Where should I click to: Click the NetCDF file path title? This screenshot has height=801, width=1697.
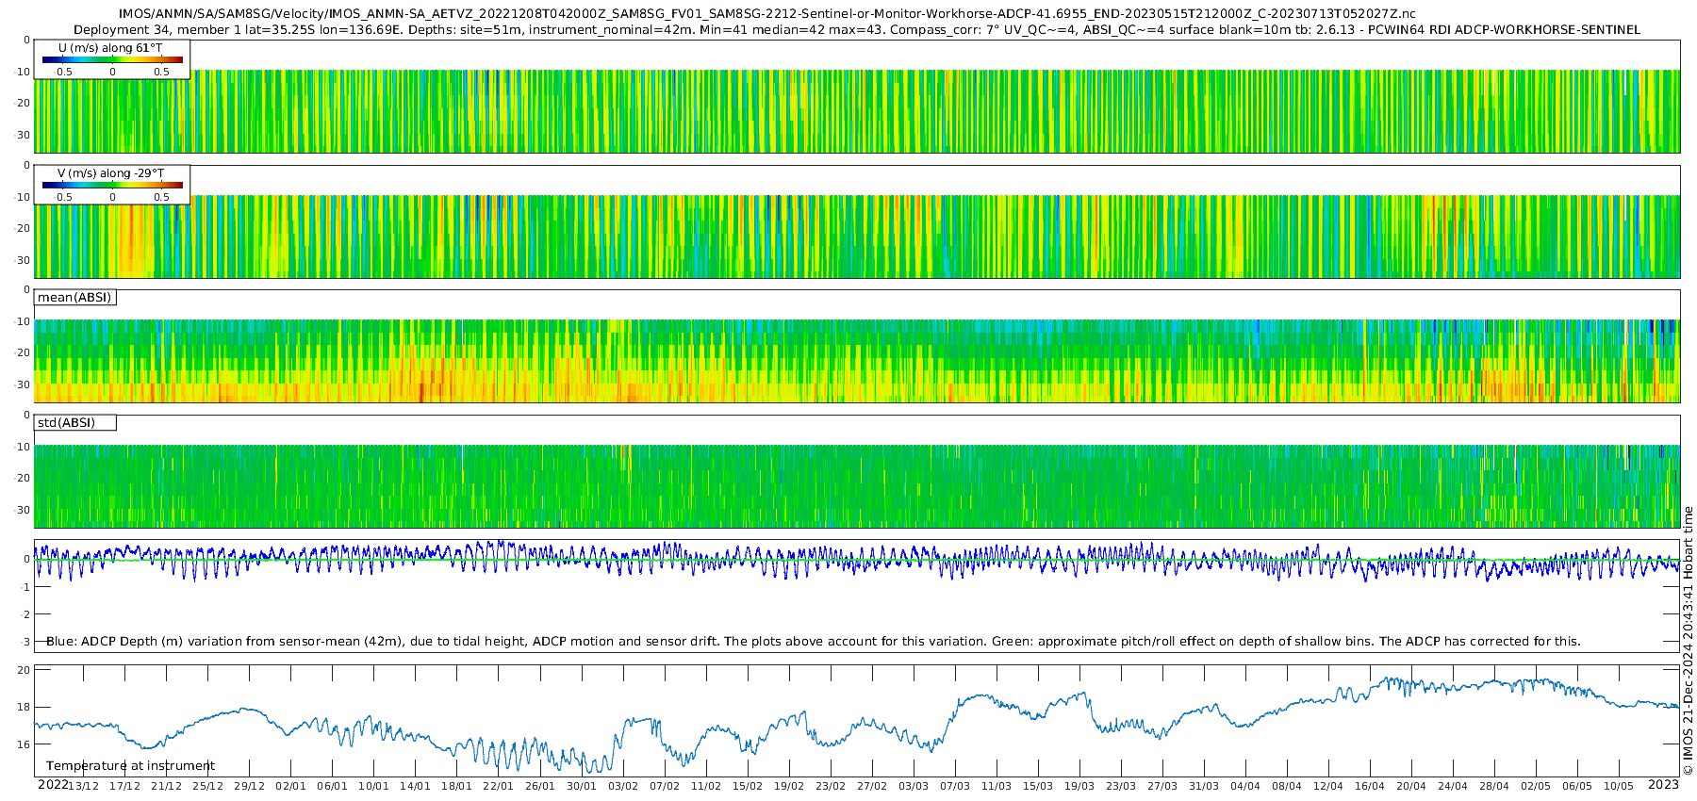[766, 14]
